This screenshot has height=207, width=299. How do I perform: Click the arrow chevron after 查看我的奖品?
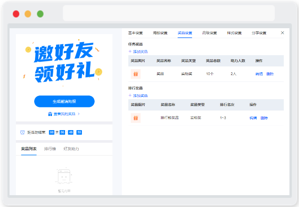79,114
